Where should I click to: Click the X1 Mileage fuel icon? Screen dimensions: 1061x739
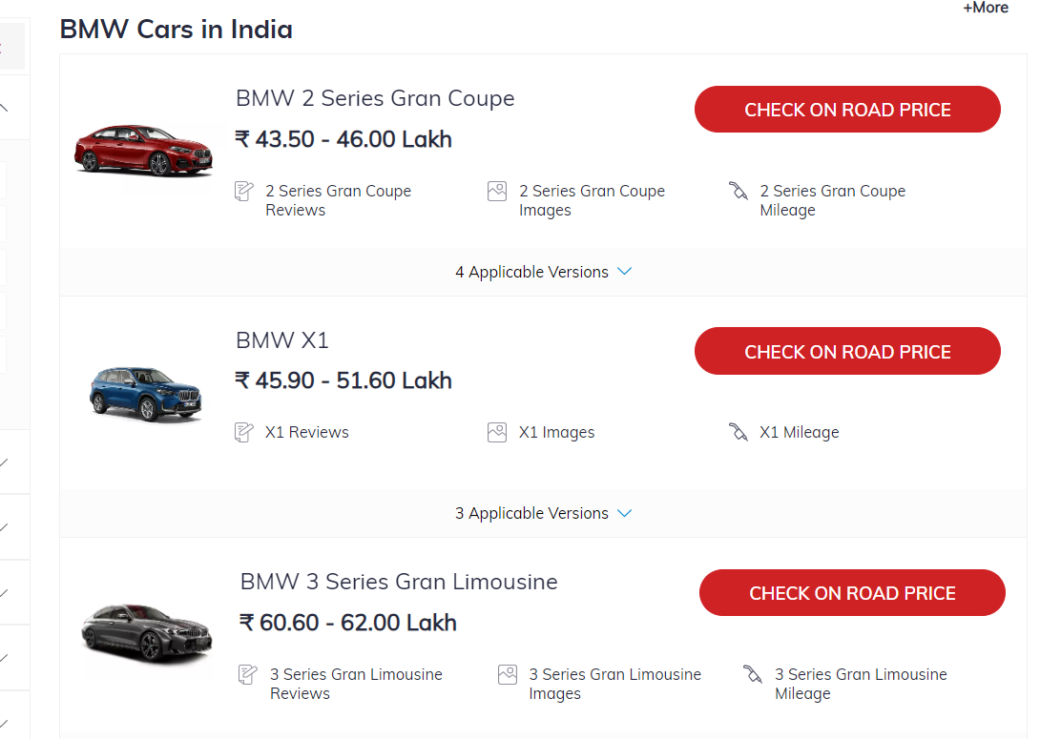pyautogui.click(x=738, y=432)
